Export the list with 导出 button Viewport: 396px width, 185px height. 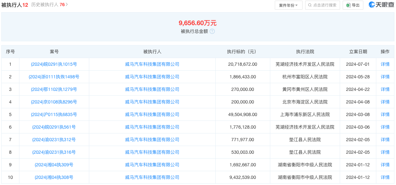click(353, 5)
